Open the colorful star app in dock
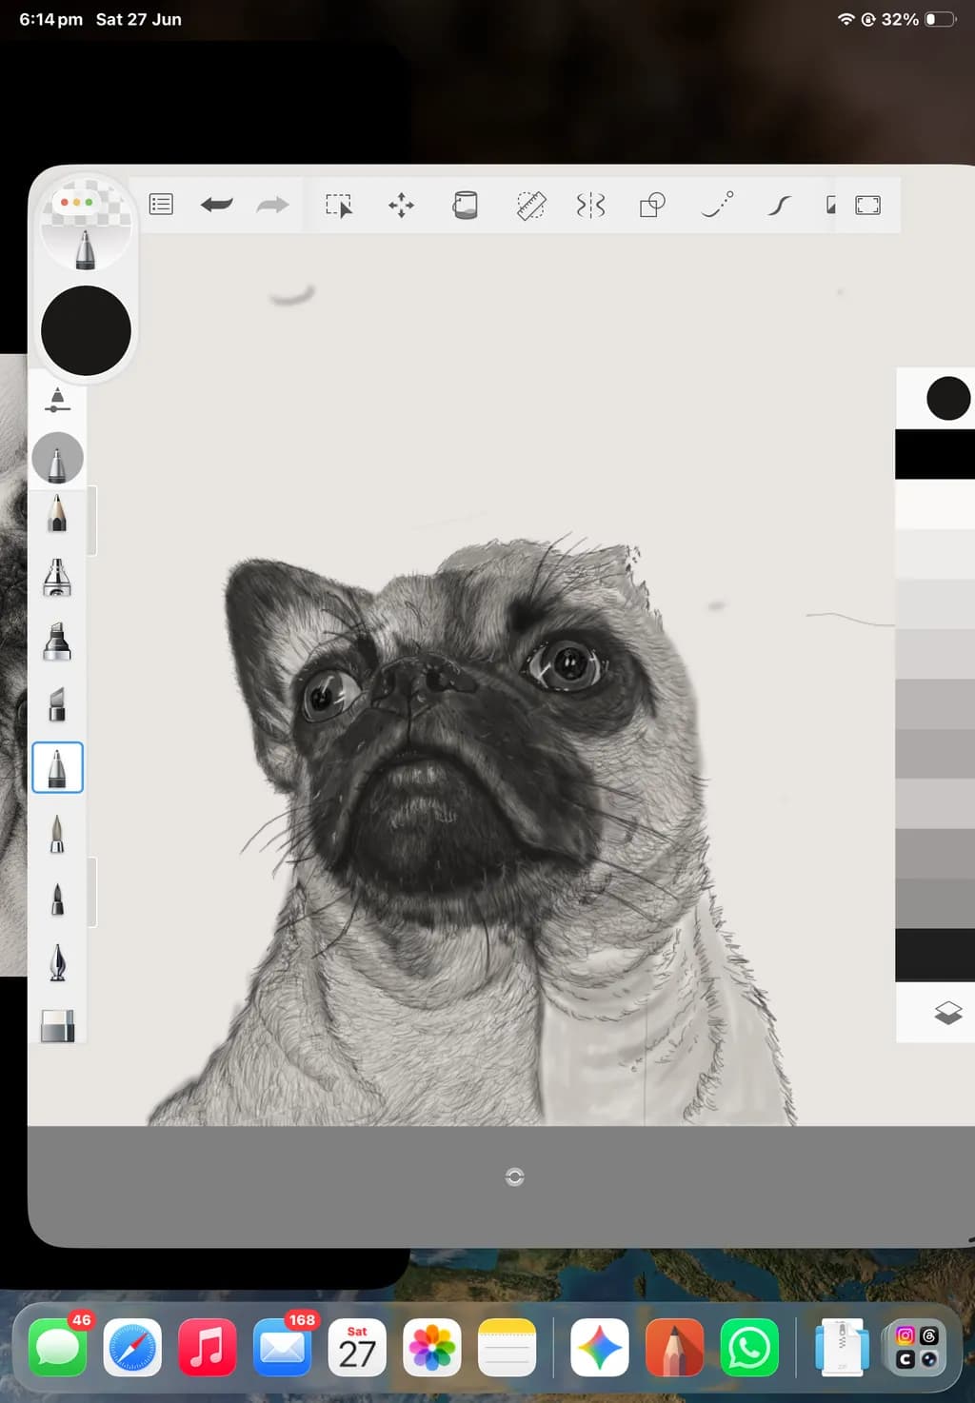The image size is (975, 1403). (600, 1348)
